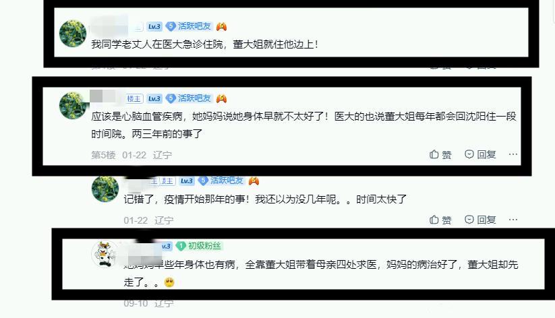555x318 pixels.
Task: Open the cartoon cow avatar profile
Action: click(103, 254)
